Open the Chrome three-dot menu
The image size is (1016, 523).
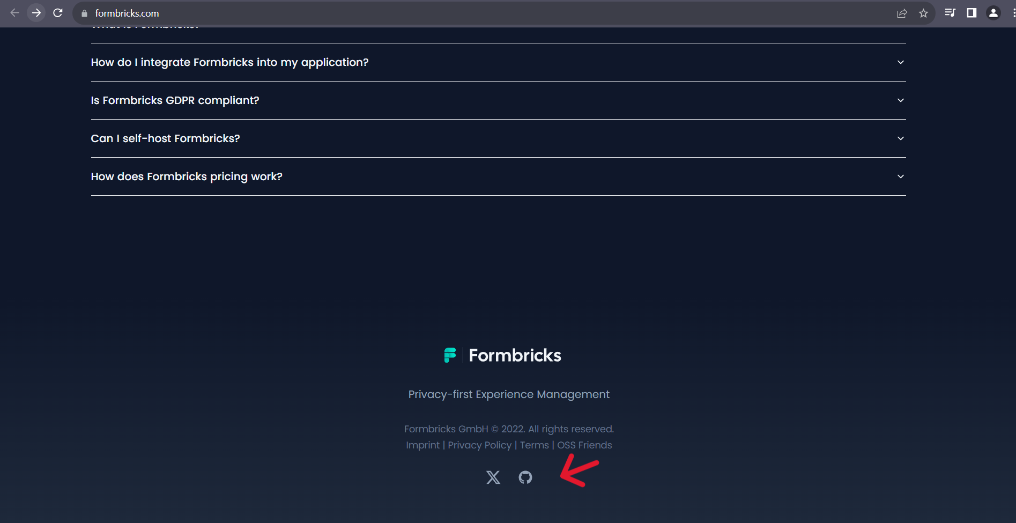[x=1011, y=13]
